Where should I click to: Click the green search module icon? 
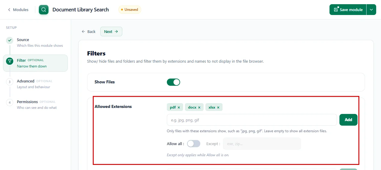pyautogui.click(x=44, y=10)
